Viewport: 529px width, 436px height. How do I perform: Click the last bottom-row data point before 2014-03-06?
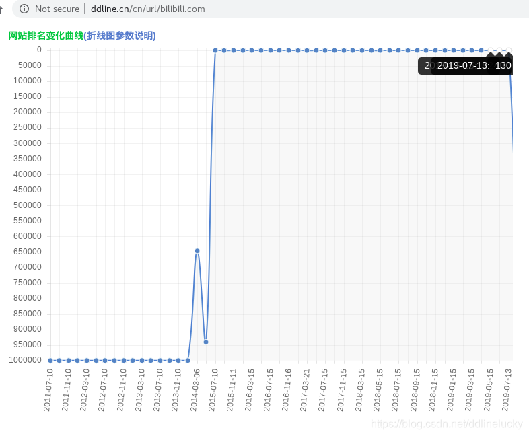tap(188, 361)
